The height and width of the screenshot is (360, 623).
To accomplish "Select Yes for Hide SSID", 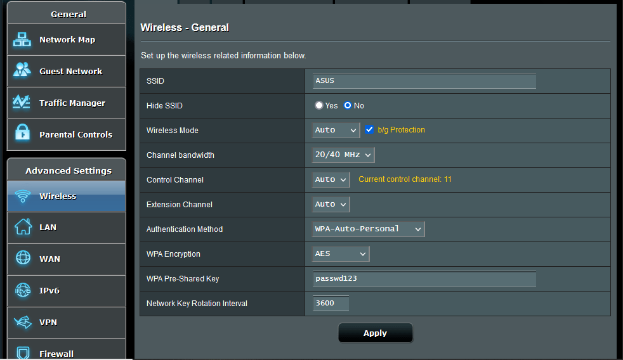I will tap(319, 106).
